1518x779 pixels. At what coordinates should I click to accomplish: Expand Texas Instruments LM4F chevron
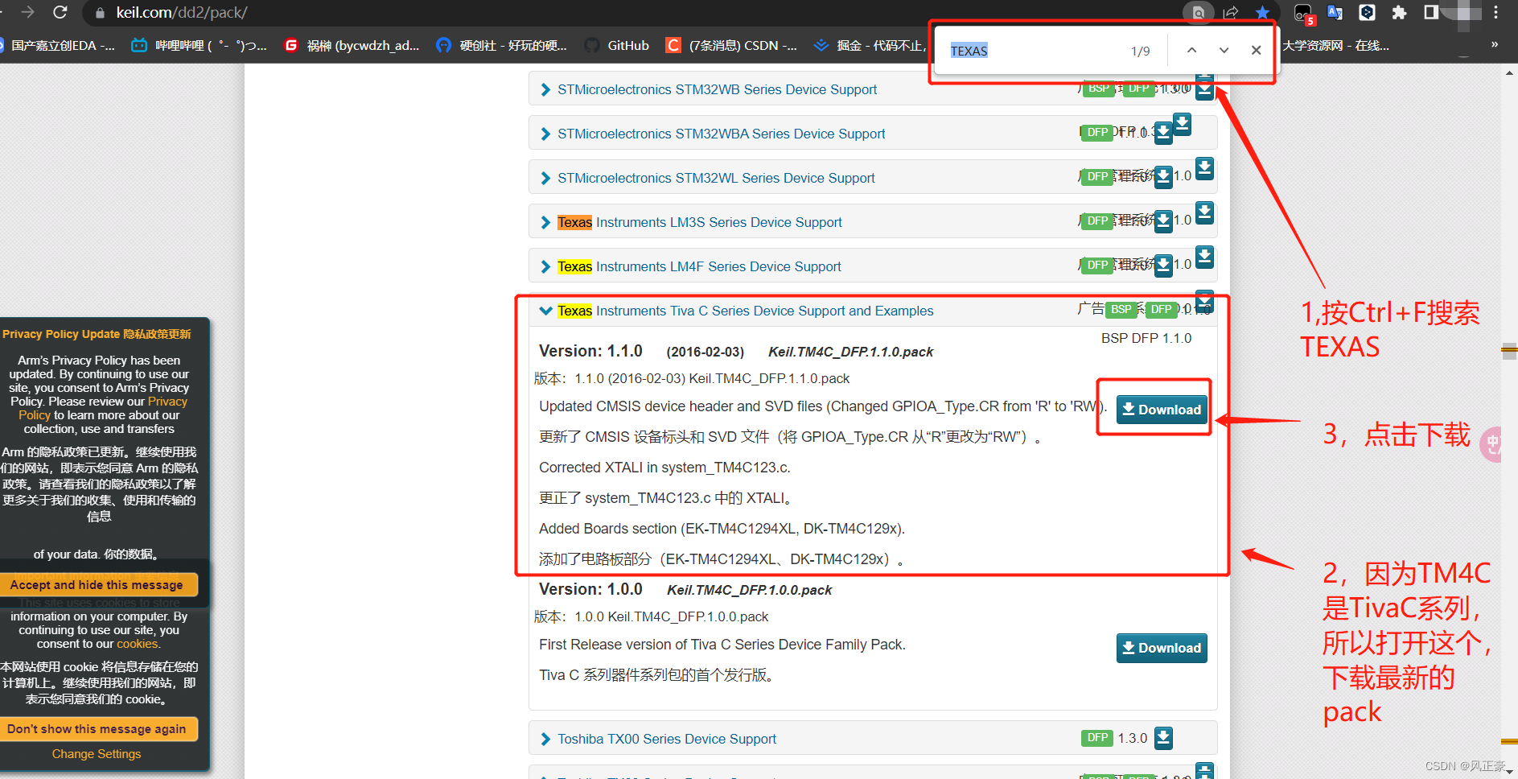(x=545, y=266)
